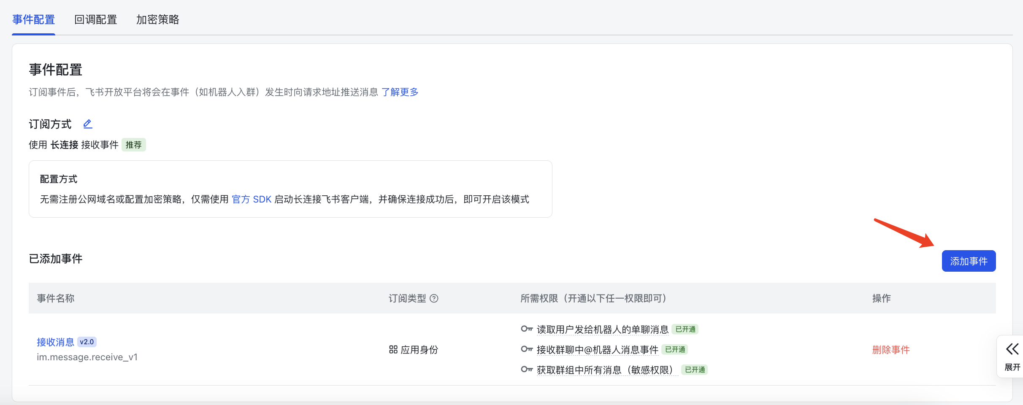This screenshot has height=405, width=1023.
Task: Open the 接收消息 event link
Action: [x=55, y=342]
